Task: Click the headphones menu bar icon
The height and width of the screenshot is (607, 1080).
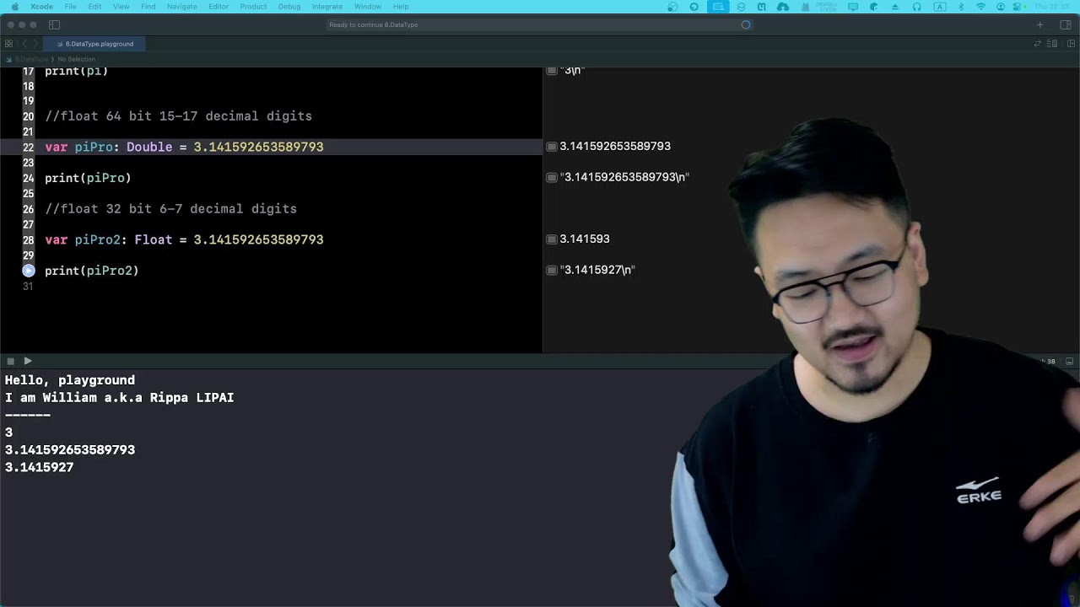Action: click(917, 7)
